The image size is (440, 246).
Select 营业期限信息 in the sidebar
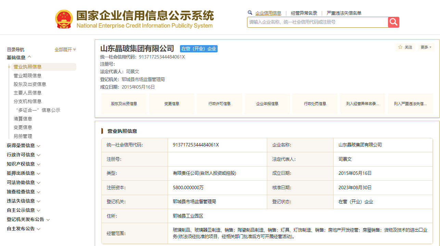(x=27, y=76)
